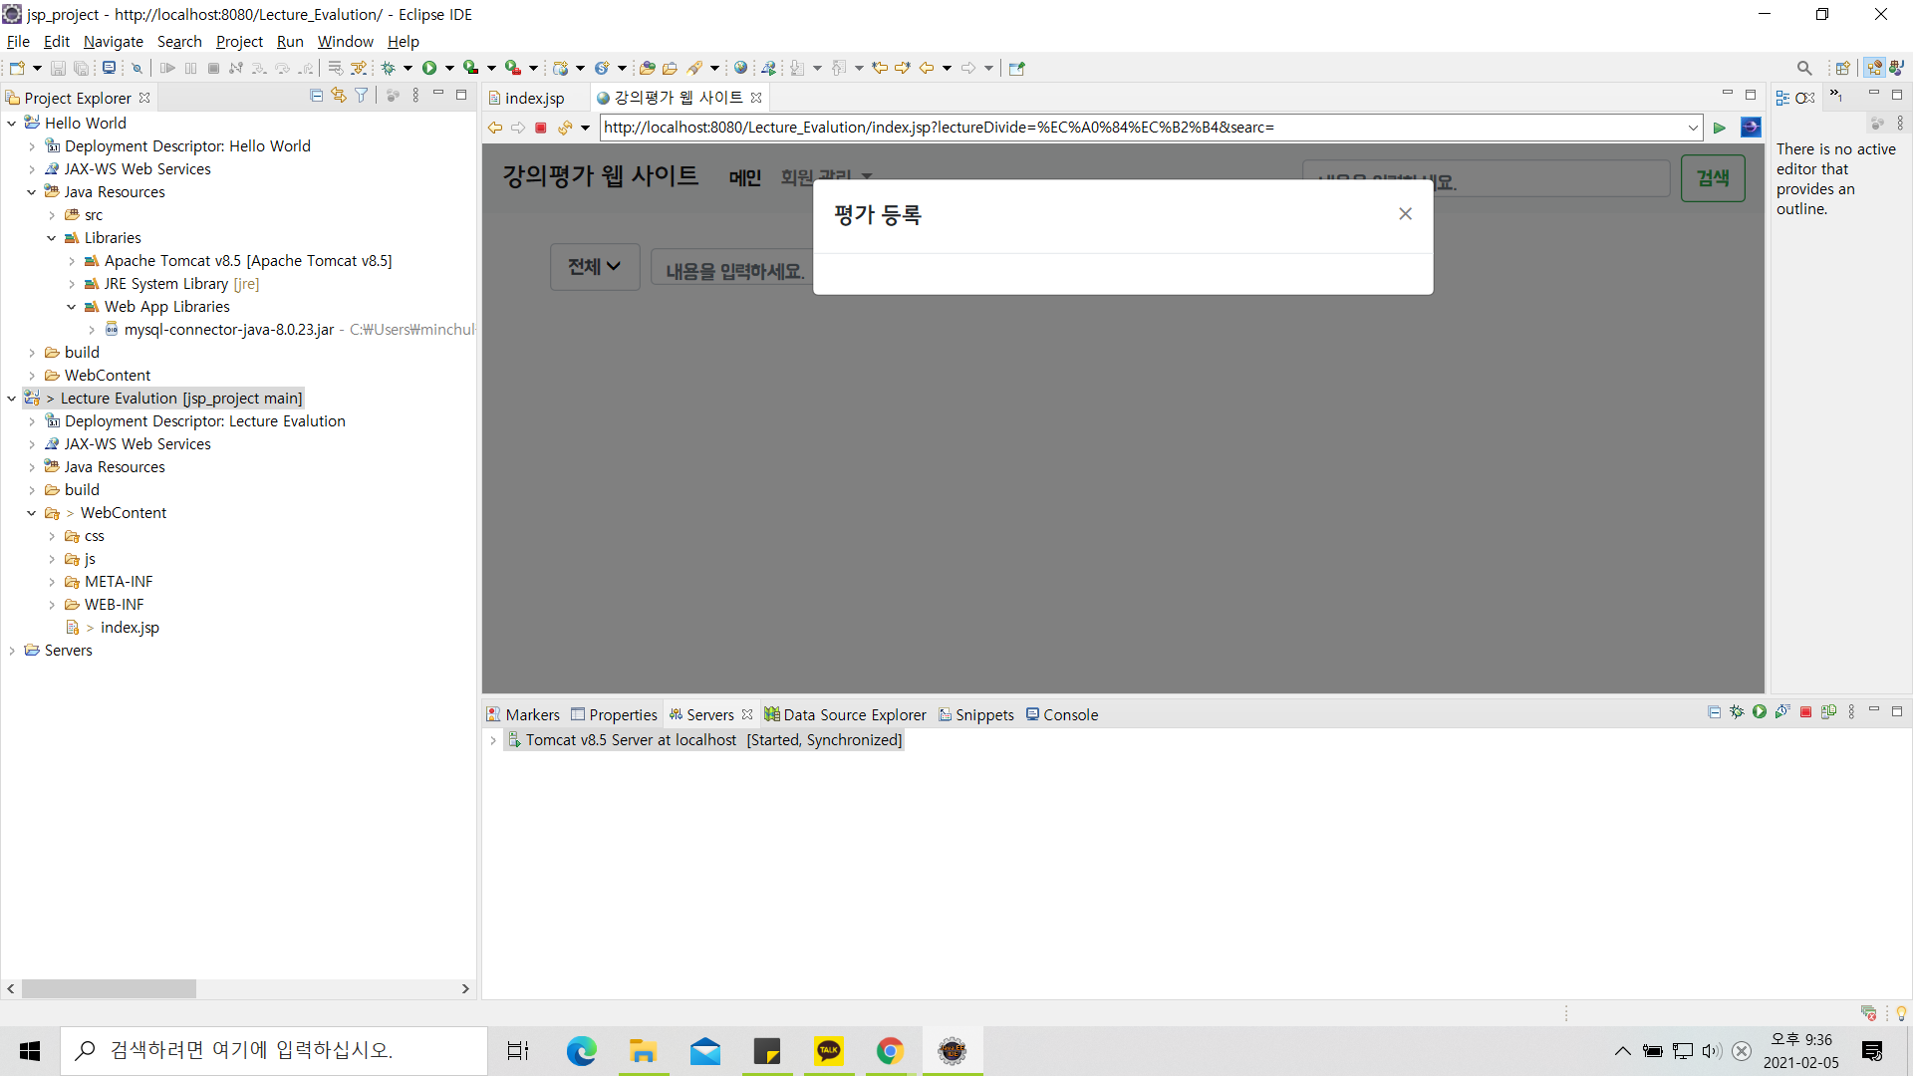Close the 평가 등록 modal dialog
The height and width of the screenshot is (1076, 1913).
click(1405, 214)
